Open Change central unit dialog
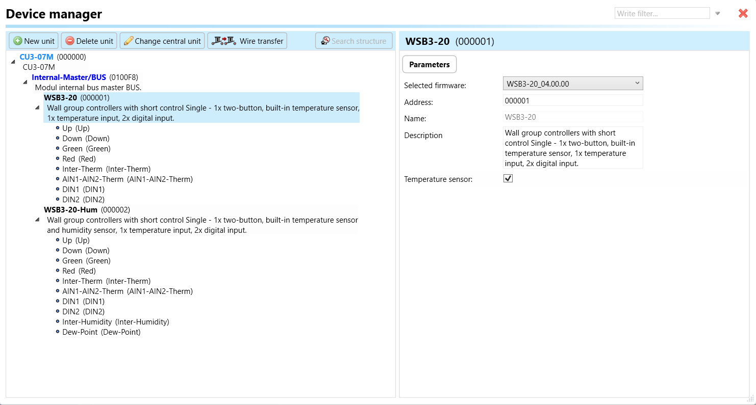The width and height of the screenshot is (756, 405). (162, 41)
